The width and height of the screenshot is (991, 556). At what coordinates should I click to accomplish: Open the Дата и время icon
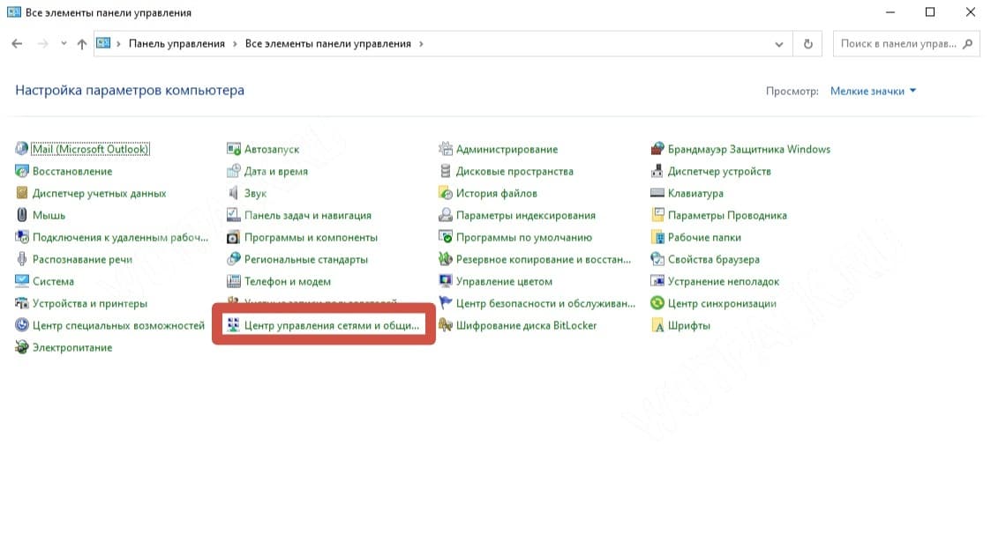234,171
